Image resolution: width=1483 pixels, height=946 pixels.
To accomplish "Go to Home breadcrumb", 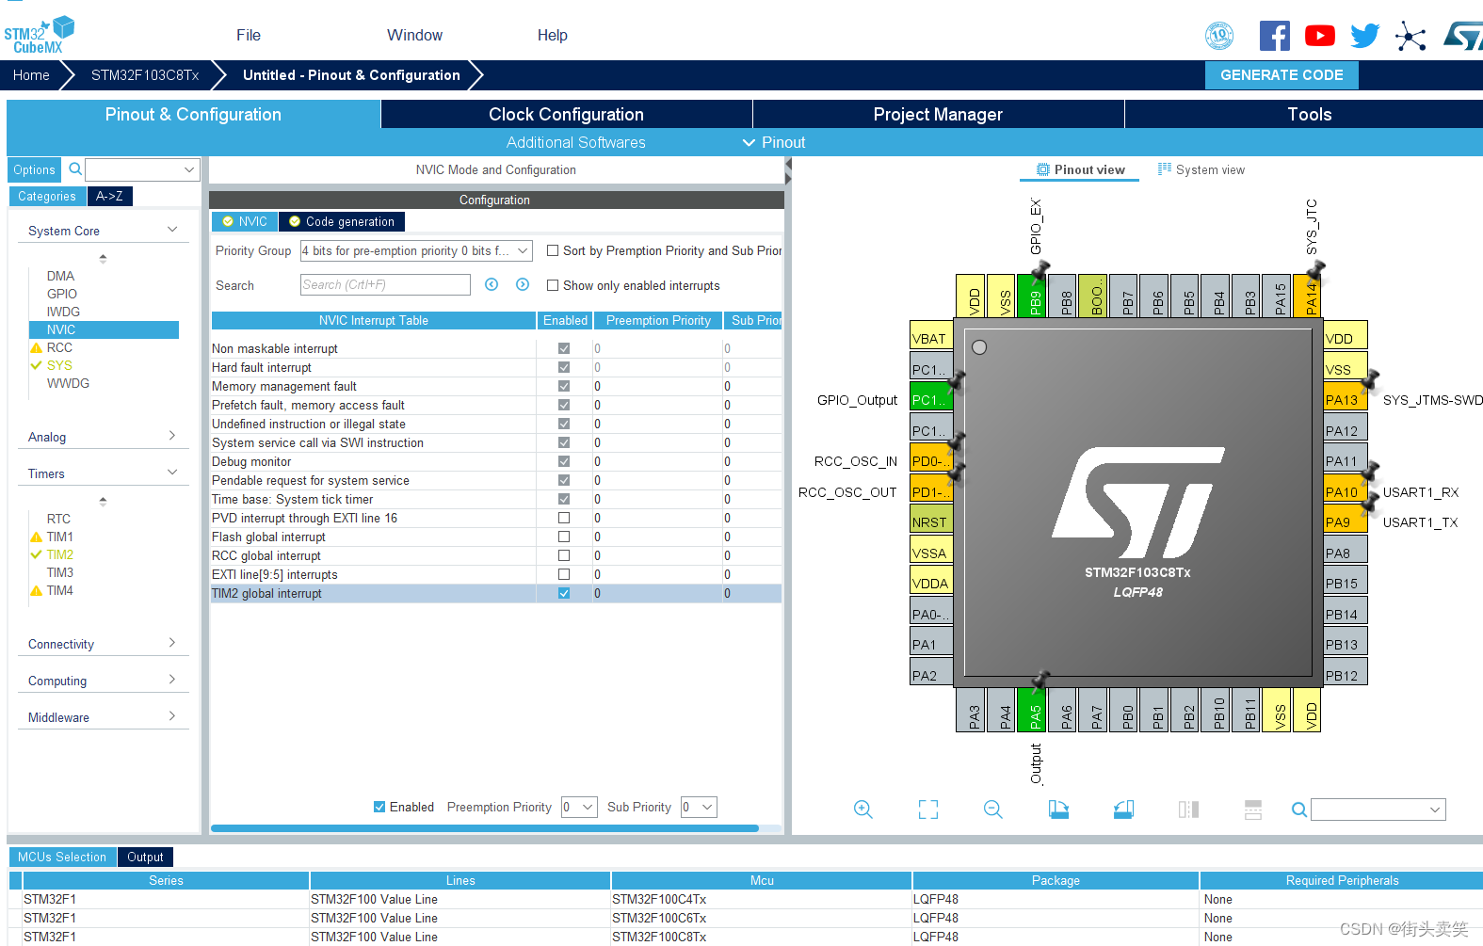I will click(x=31, y=75).
